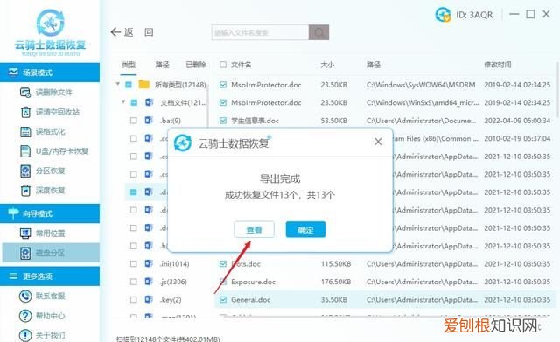Toggle the 文件名 select-all checkbox
This screenshot has height=342, width=560.
click(x=223, y=65)
